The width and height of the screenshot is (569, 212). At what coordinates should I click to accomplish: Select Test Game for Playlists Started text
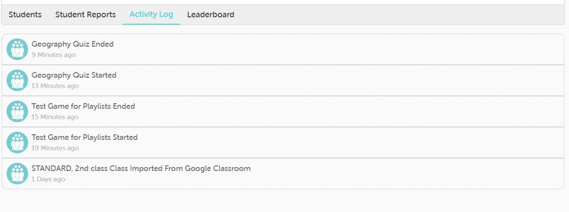pos(84,137)
